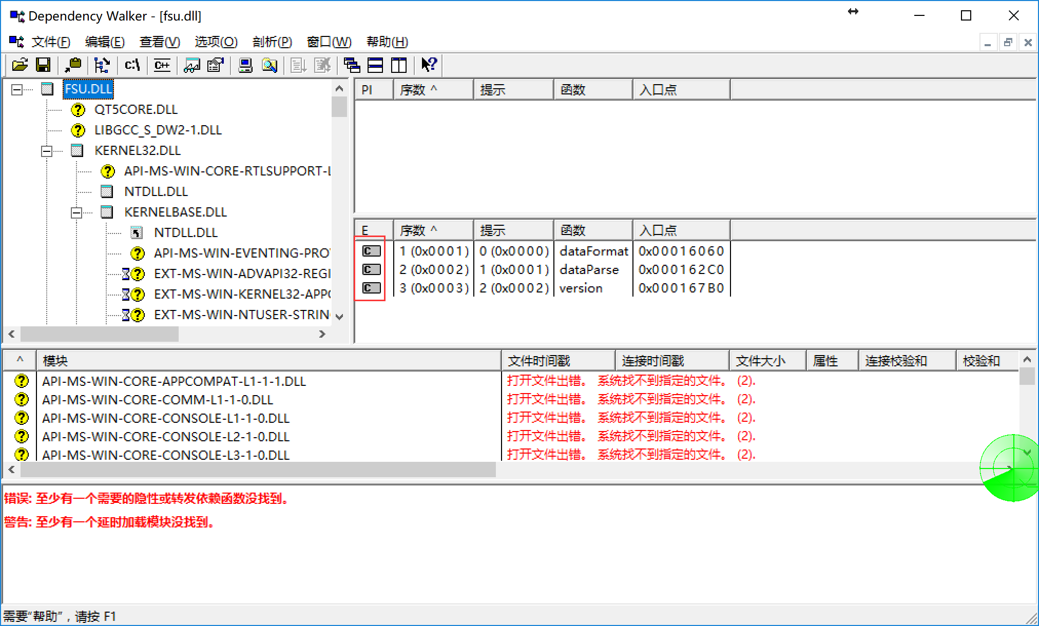
Task: Select EXT-MS-WIN-ADVAPI32-REGI tree item
Action: (x=242, y=273)
